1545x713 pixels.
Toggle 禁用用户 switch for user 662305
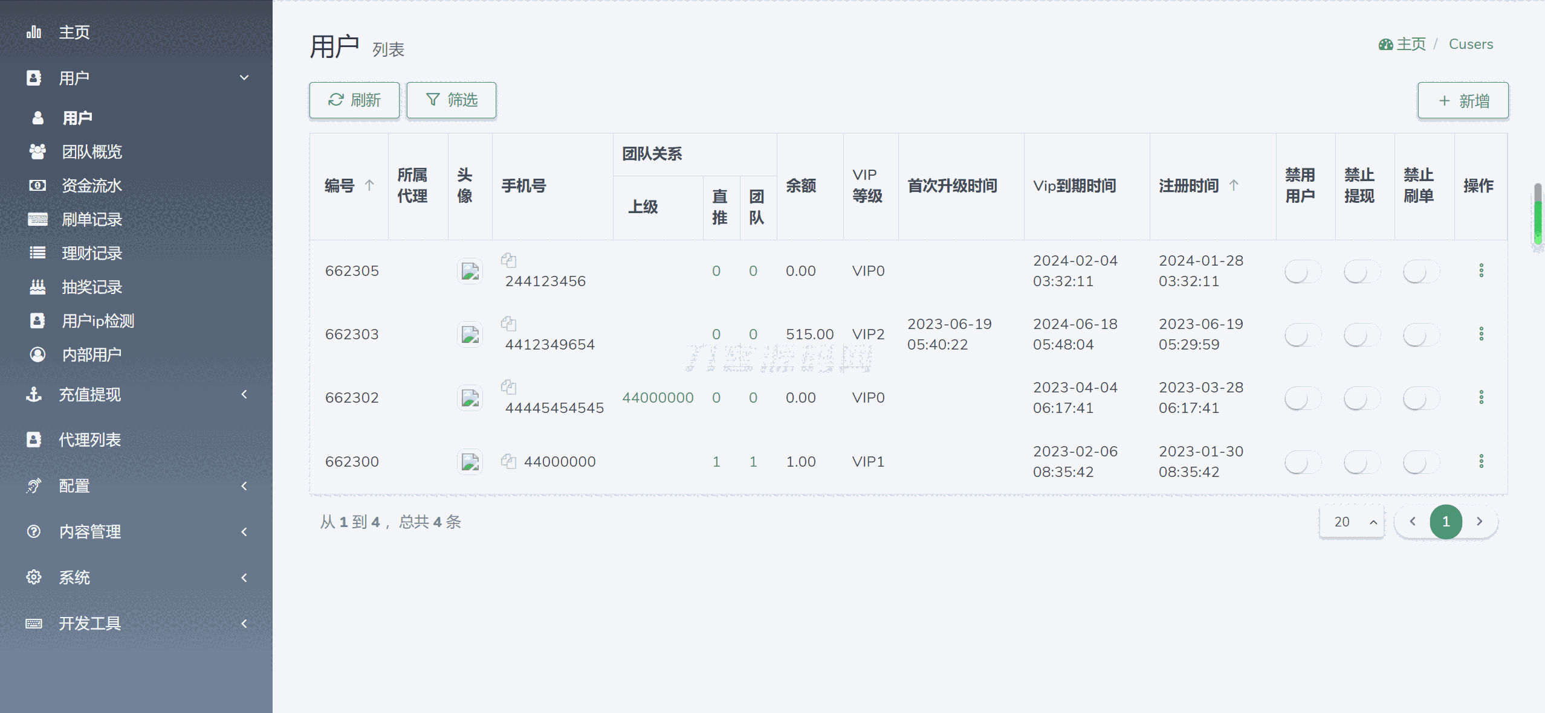(x=1302, y=272)
